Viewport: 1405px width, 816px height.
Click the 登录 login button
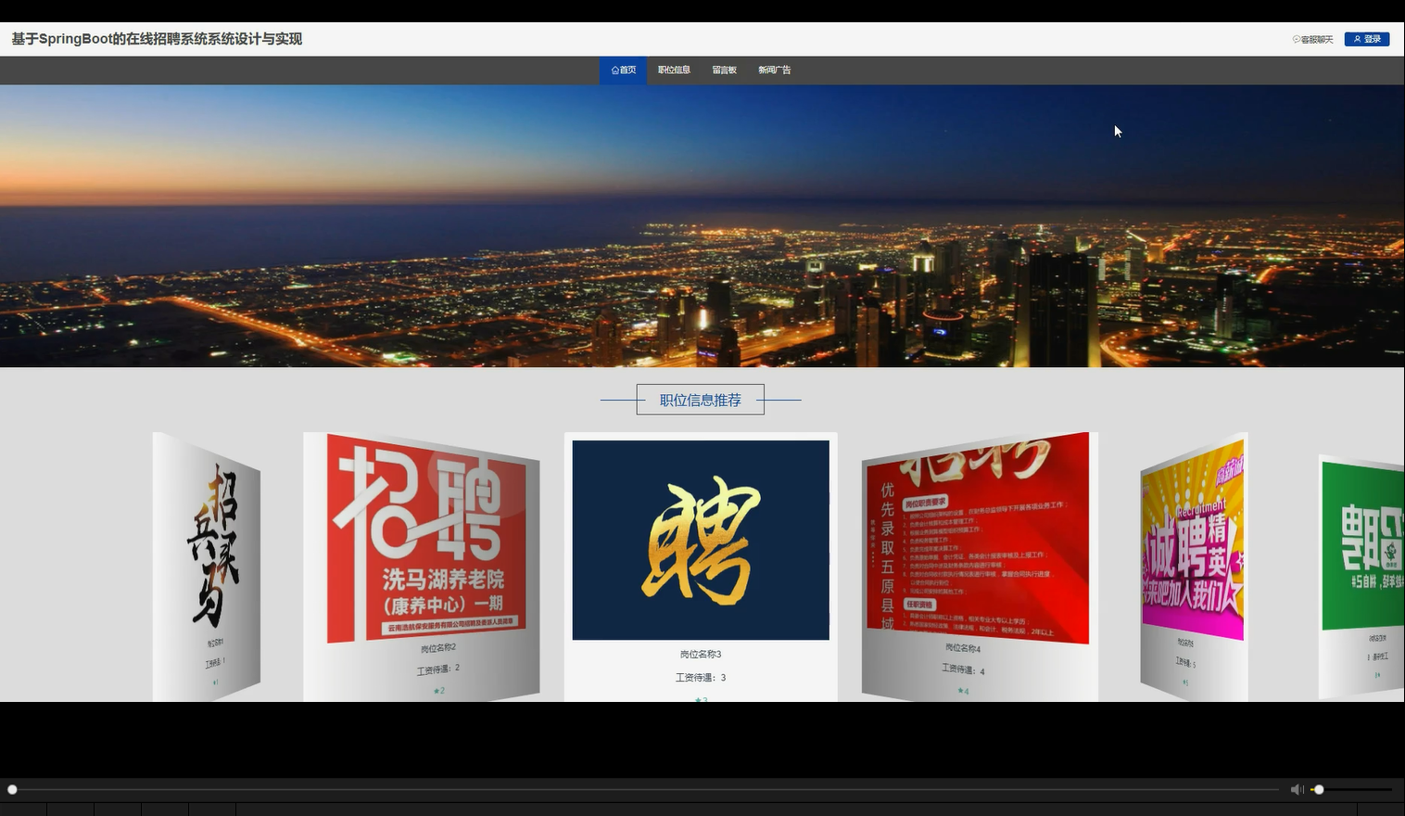coord(1367,39)
